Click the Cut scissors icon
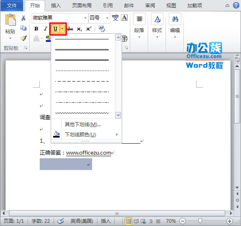The width and height of the screenshot is (241, 226). point(23,18)
